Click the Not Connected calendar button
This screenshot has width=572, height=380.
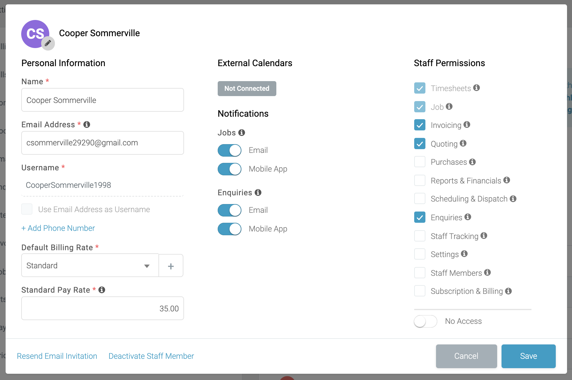(247, 89)
